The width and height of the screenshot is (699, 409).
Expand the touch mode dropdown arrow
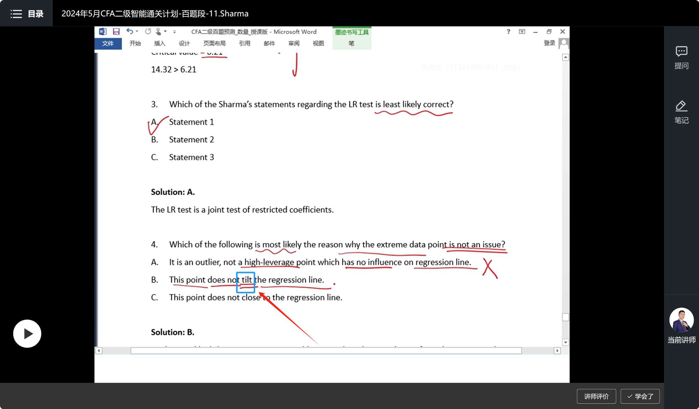click(165, 31)
